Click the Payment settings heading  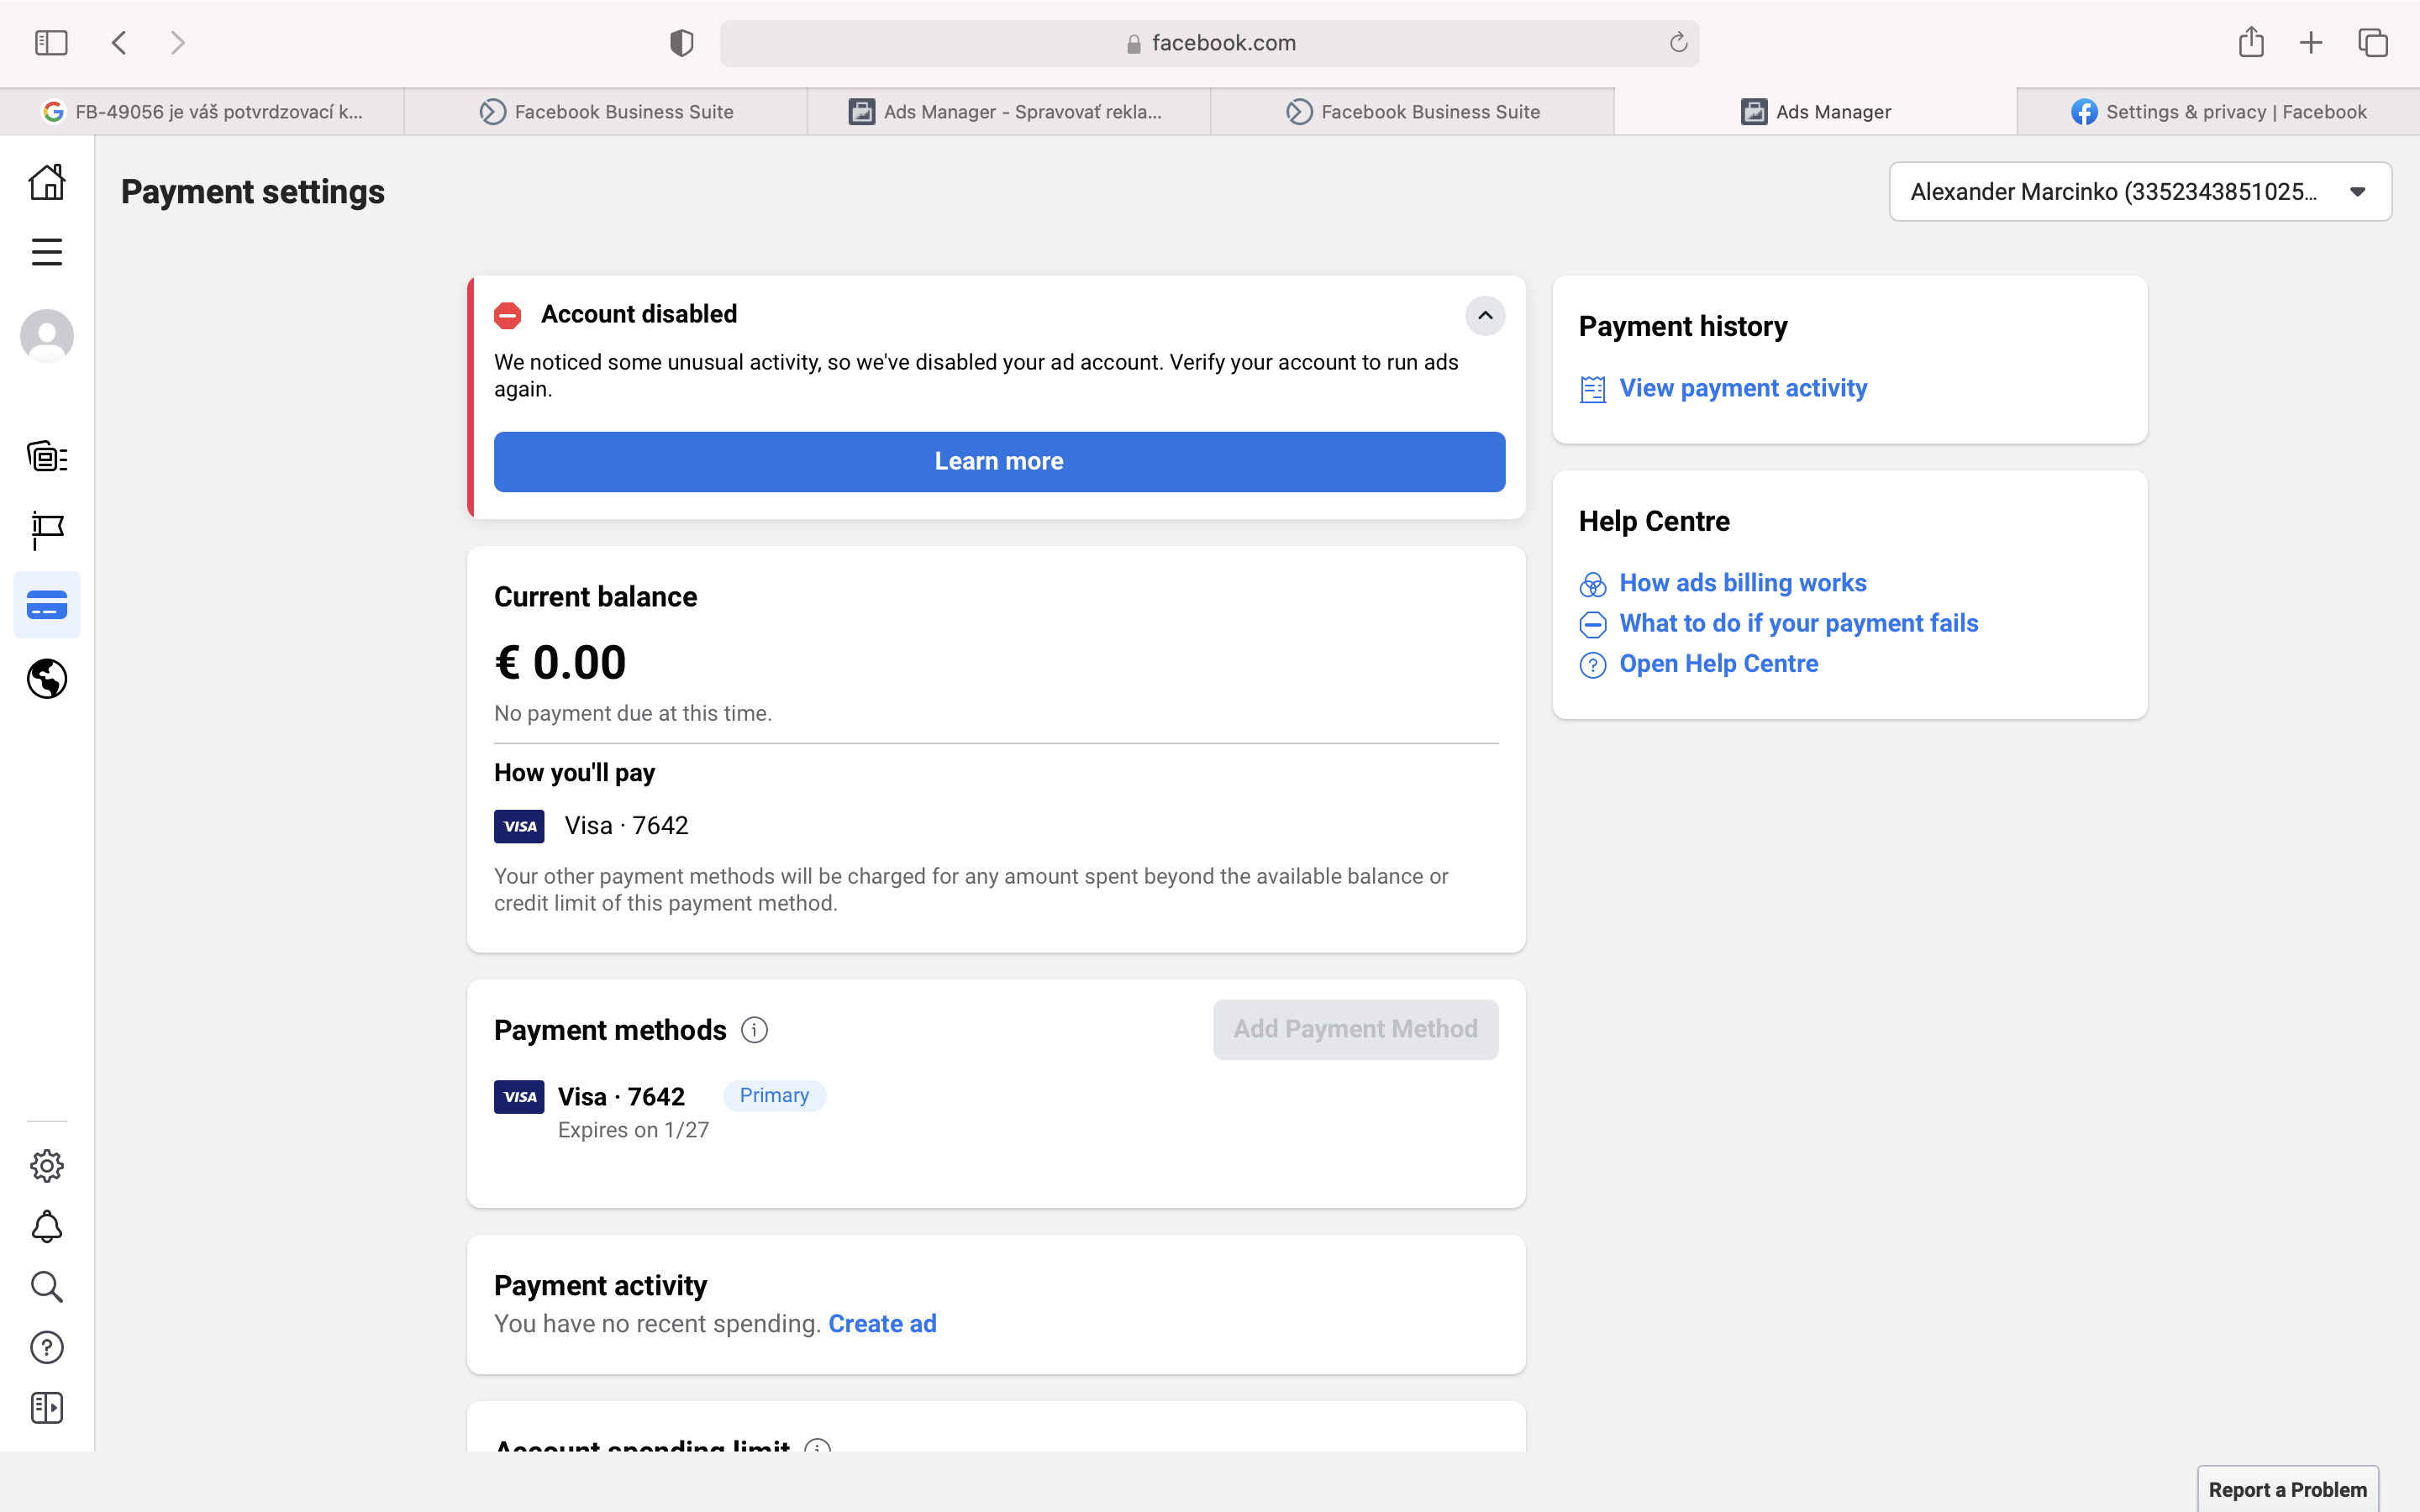[x=253, y=192]
